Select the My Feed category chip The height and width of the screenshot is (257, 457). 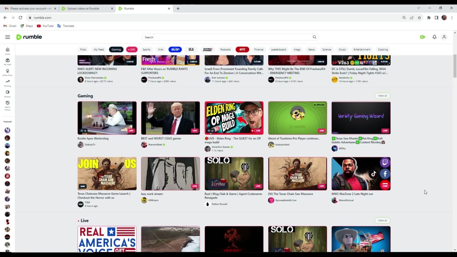point(99,49)
